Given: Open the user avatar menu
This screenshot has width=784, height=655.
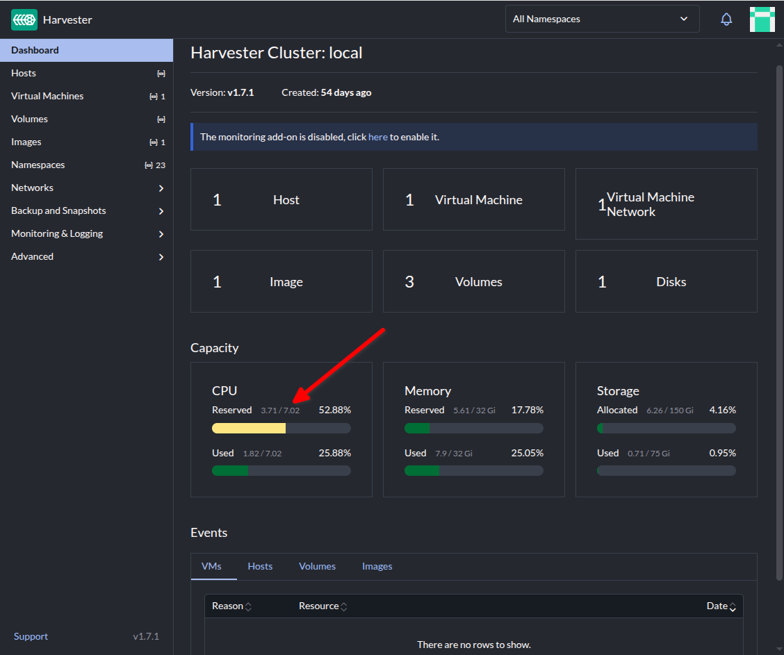Looking at the screenshot, I should click(762, 19).
